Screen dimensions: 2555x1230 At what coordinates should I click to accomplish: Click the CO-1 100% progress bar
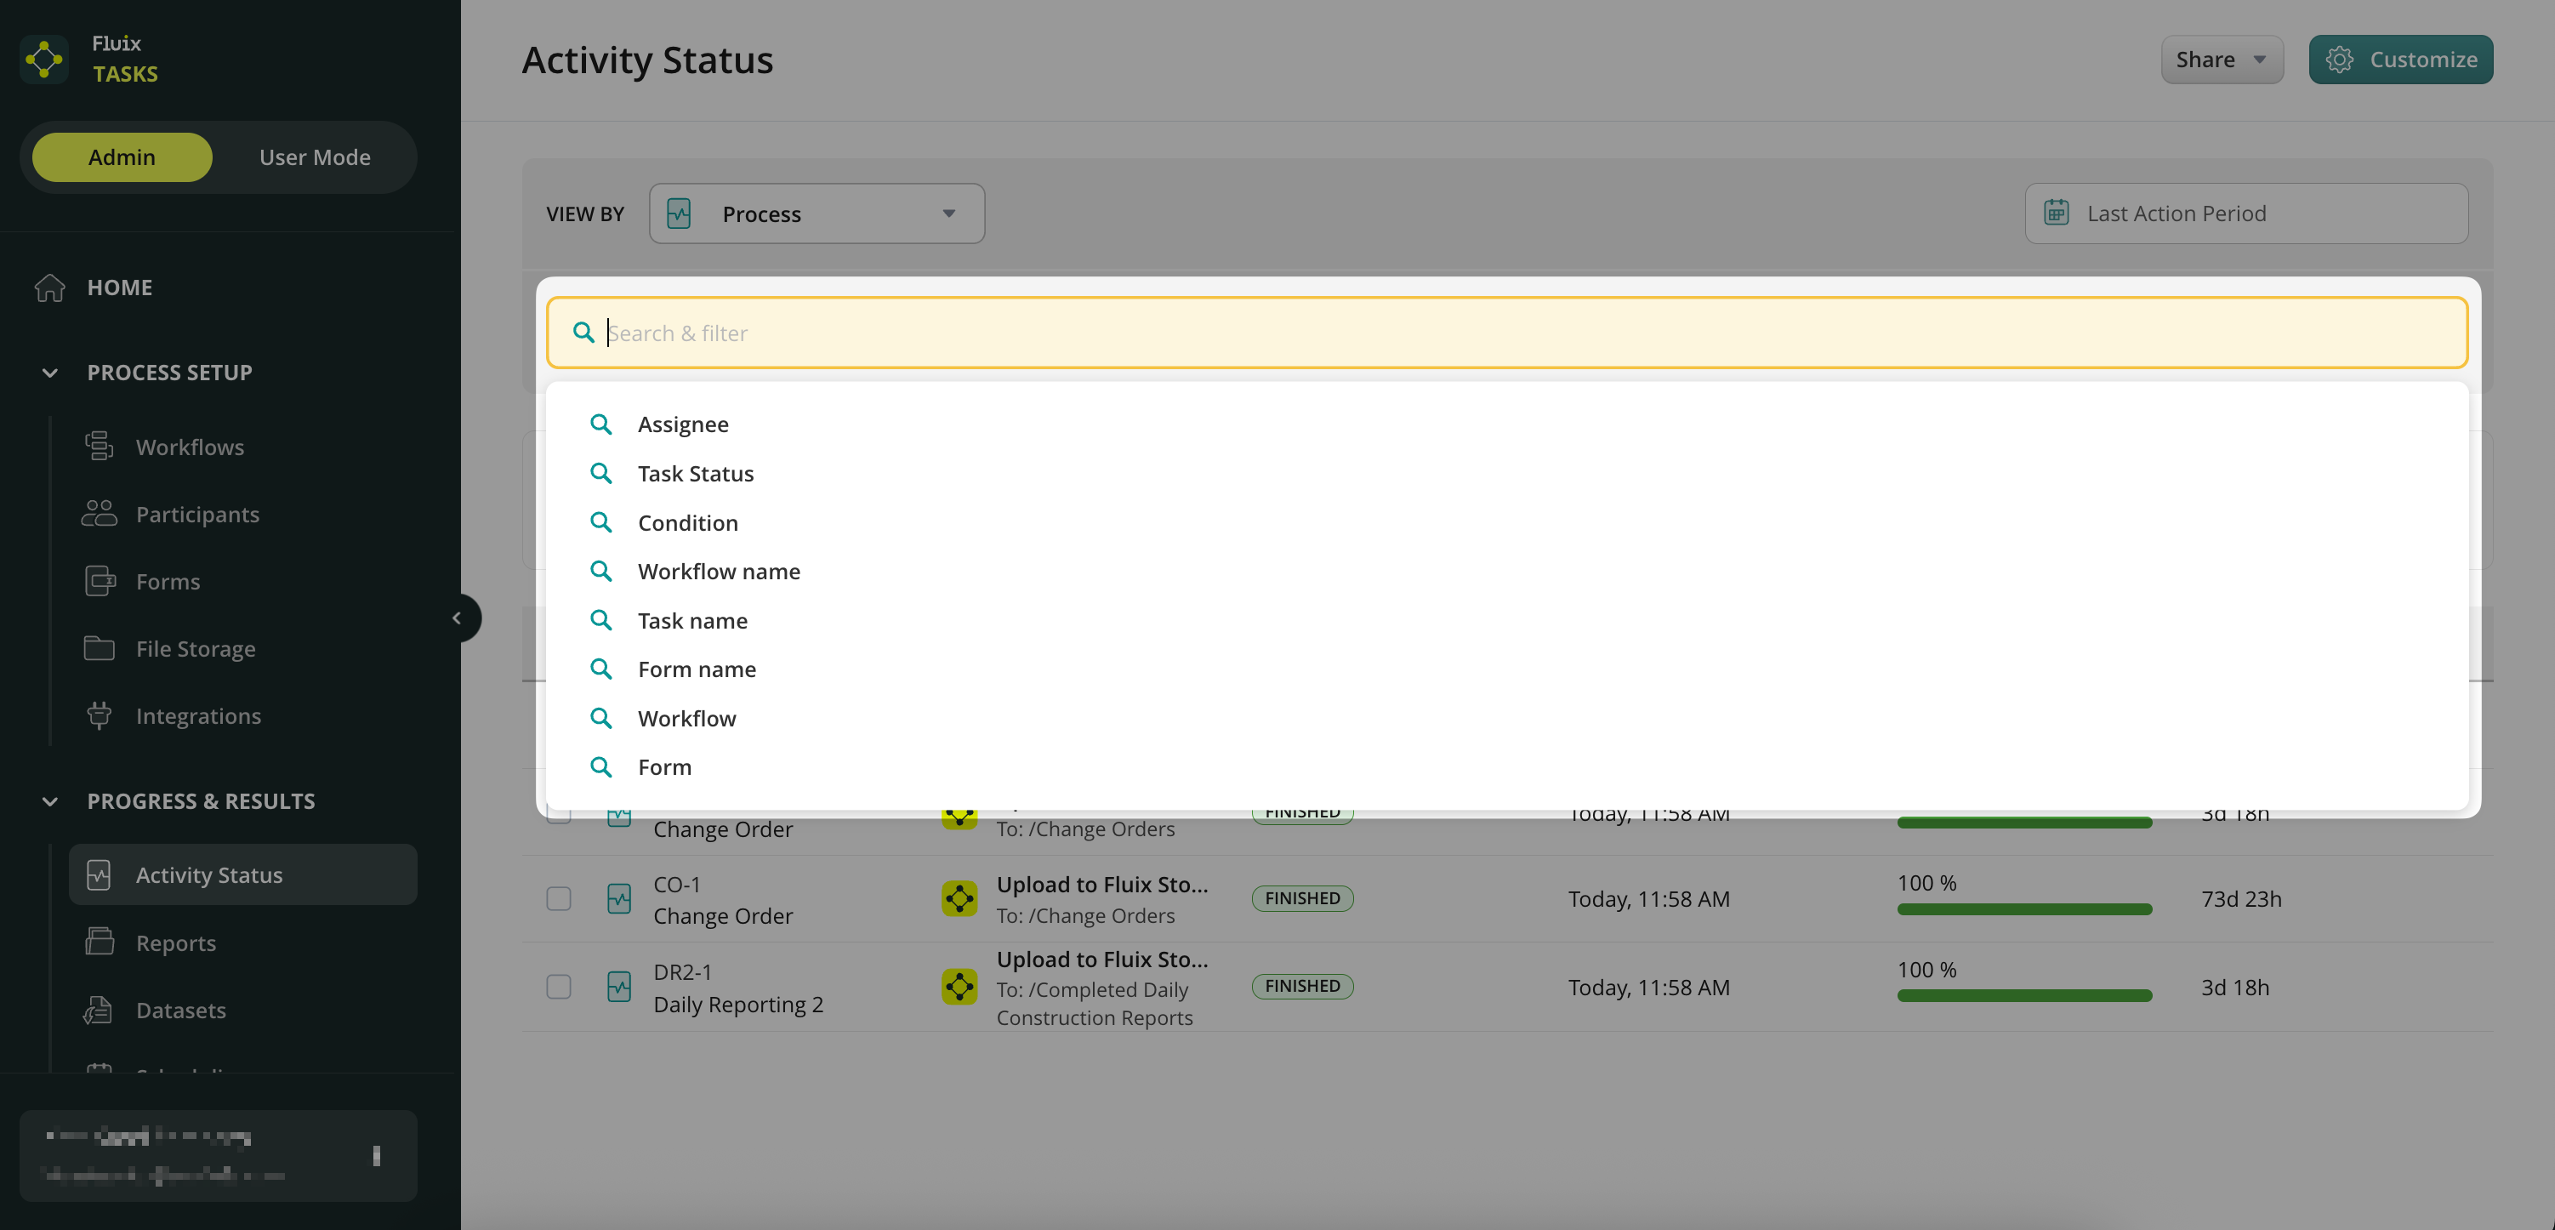(x=2023, y=908)
